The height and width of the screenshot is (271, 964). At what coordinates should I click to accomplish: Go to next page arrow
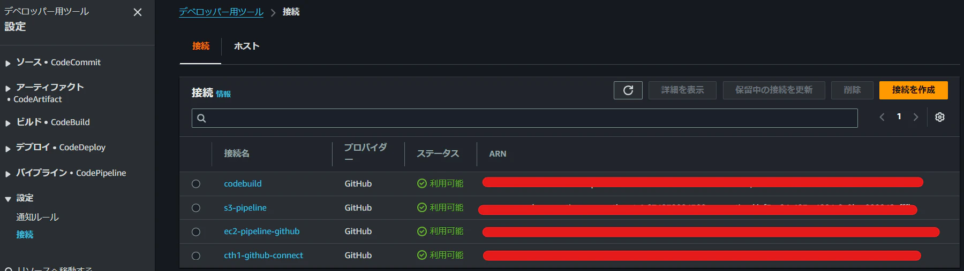[x=916, y=117]
